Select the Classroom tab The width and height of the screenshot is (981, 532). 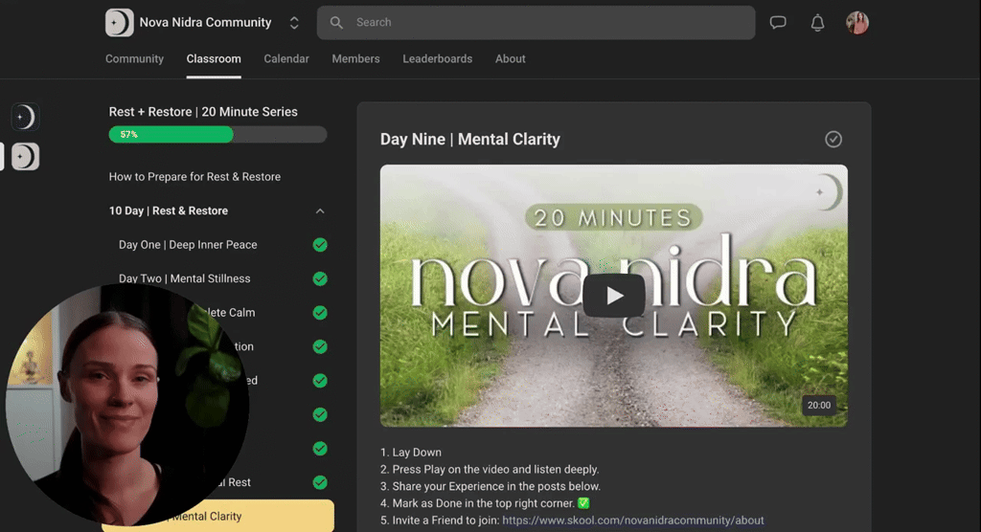(214, 58)
